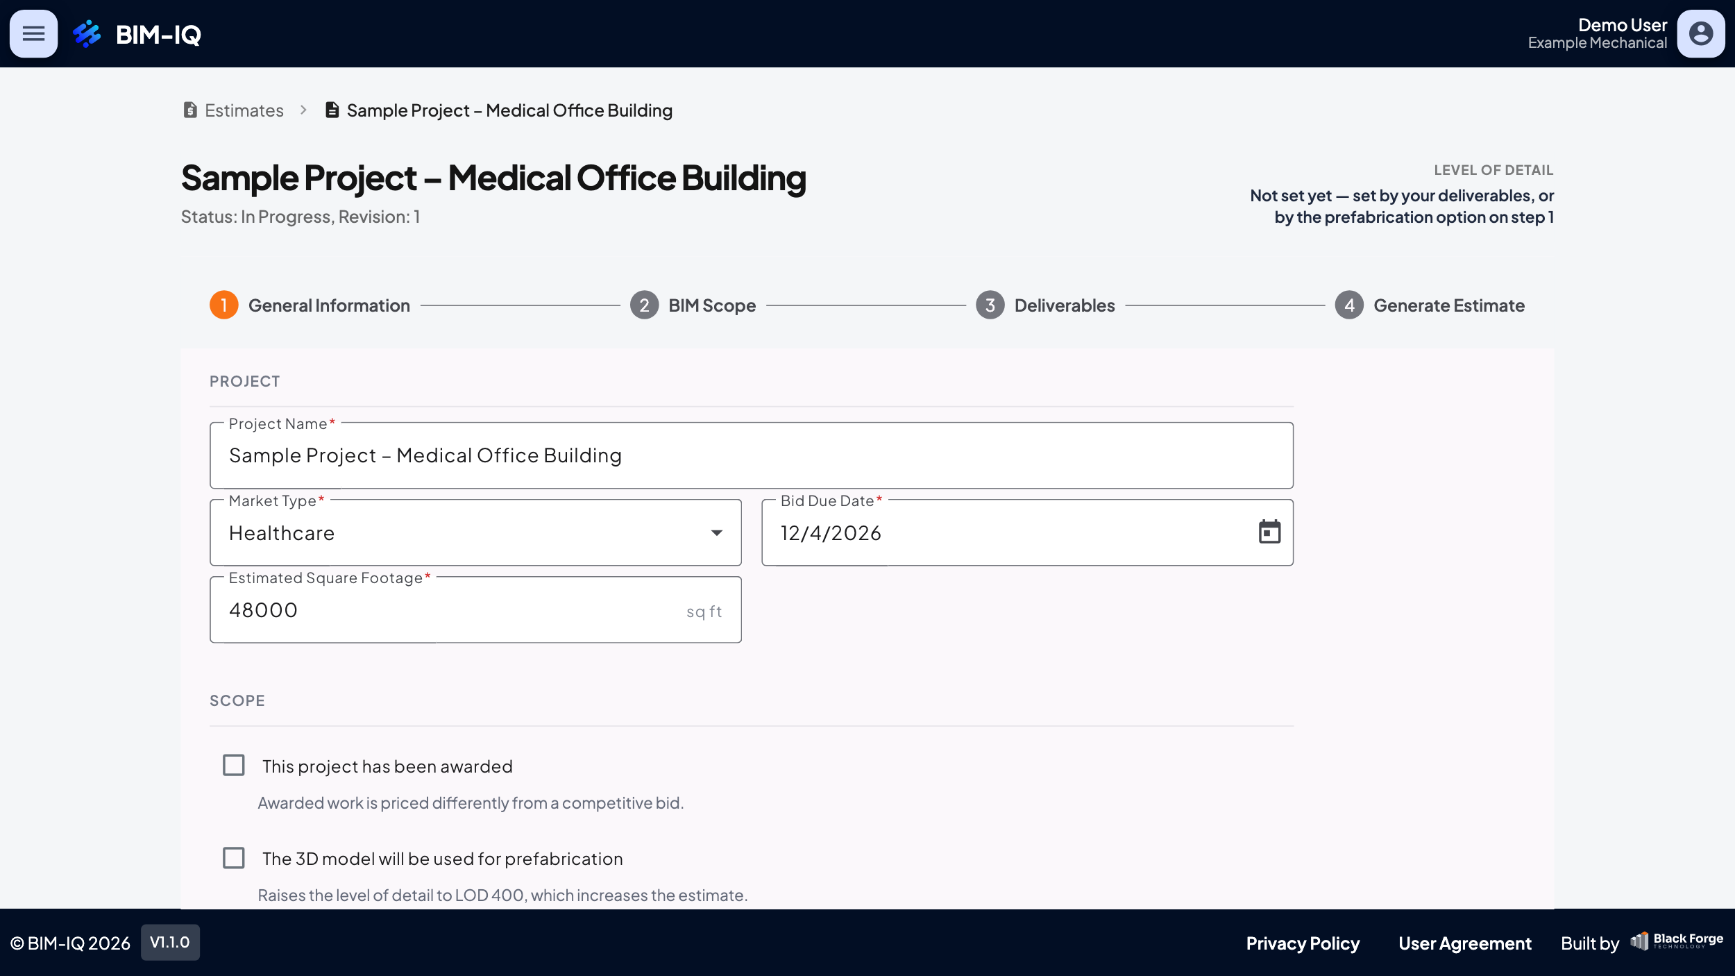Check 'This project has been awarded'
The width and height of the screenshot is (1735, 976).
tap(234, 766)
